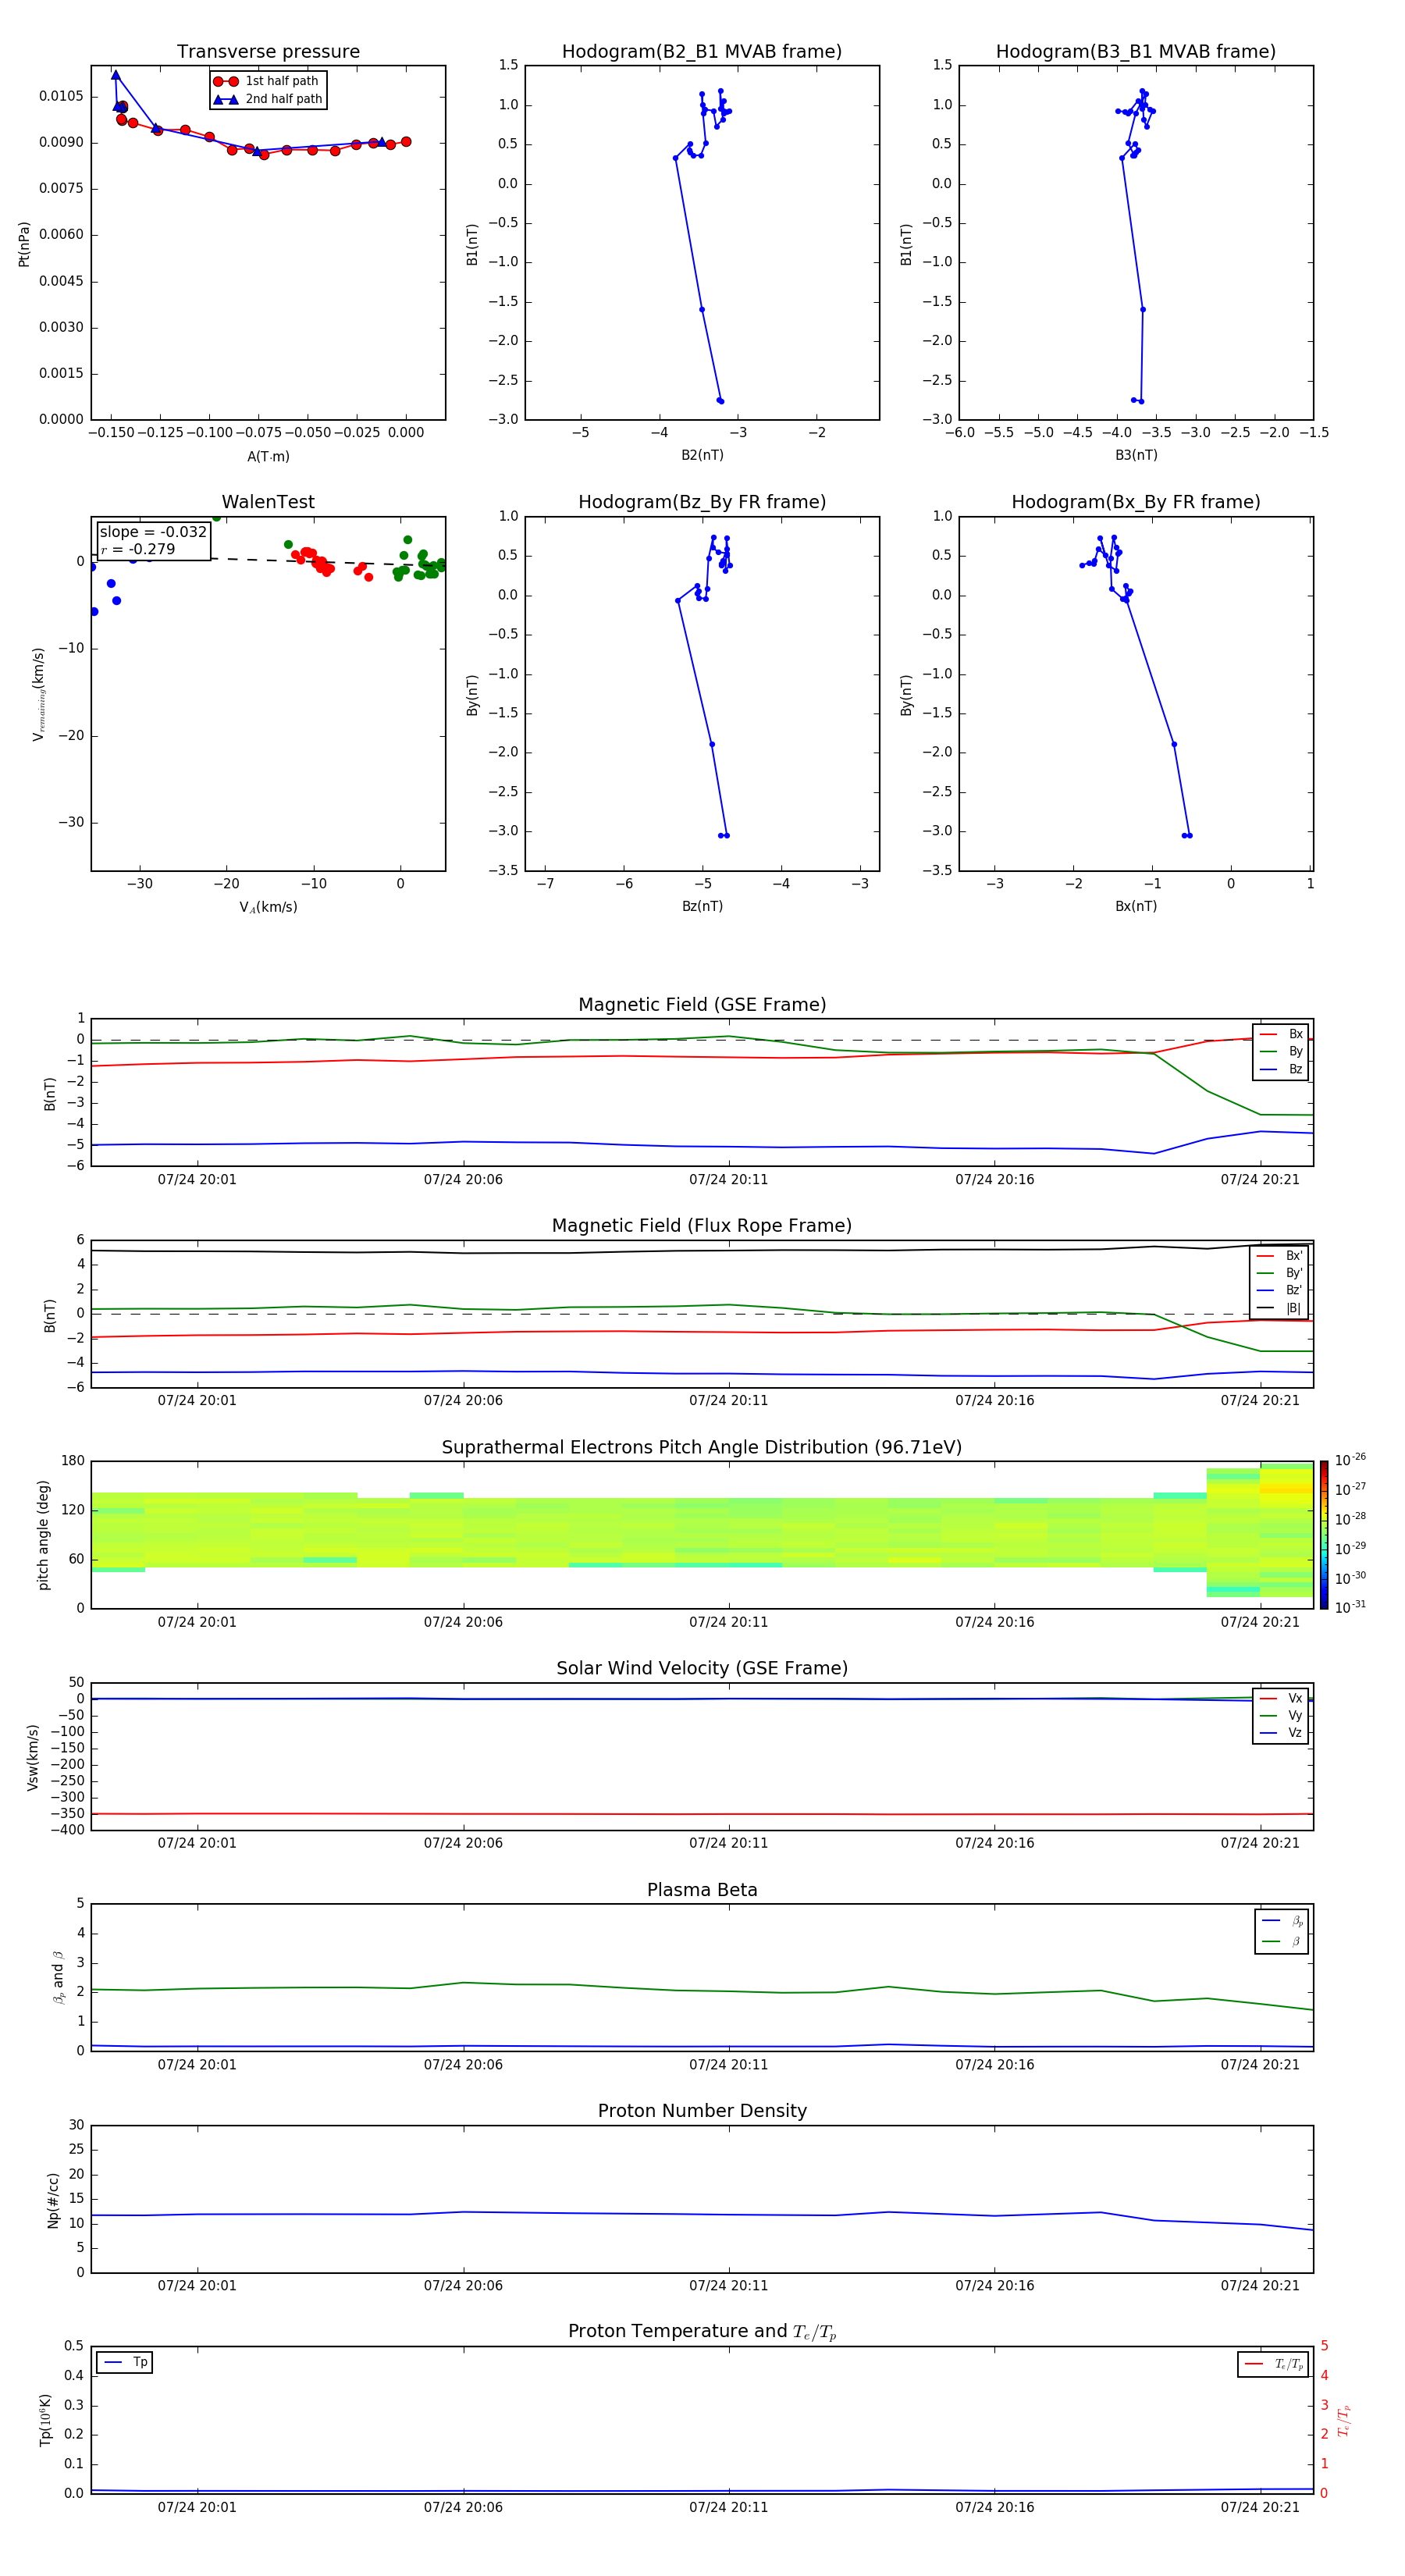This screenshot has height=2576, width=1405.
Task: Click the "Vy" velocity legend entry
Action: pos(1281,1715)
